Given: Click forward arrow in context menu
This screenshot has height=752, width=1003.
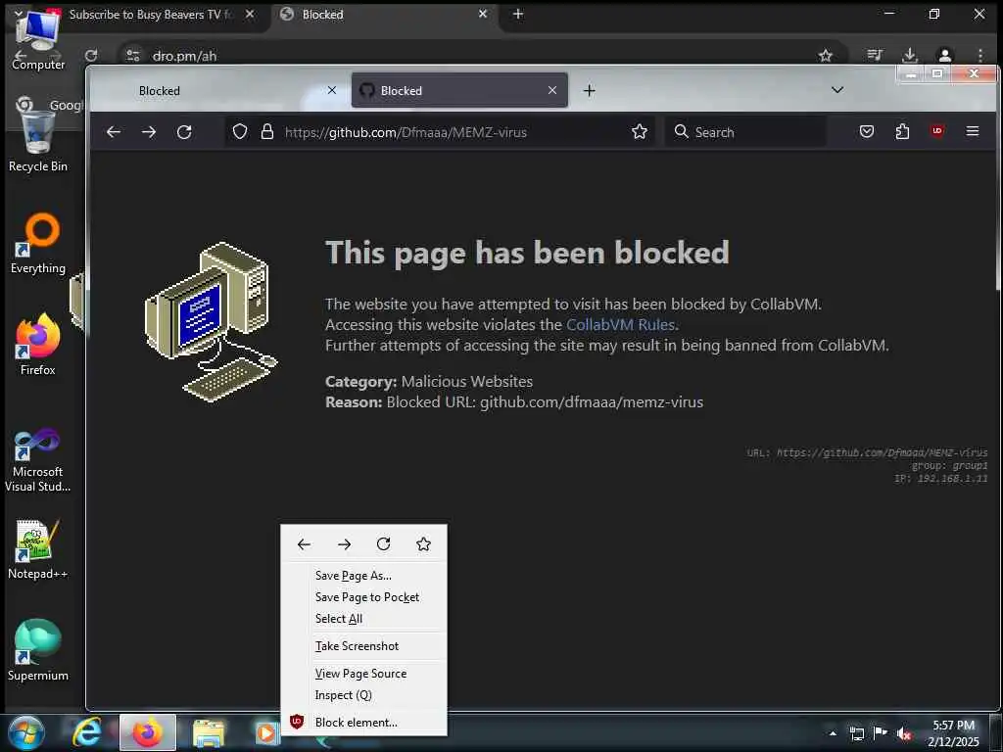Looking at the screenshot, I should (344, 544).
